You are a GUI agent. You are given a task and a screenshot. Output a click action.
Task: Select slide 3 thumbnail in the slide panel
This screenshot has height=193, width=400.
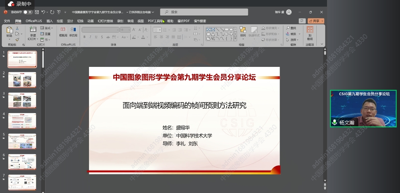22,100
